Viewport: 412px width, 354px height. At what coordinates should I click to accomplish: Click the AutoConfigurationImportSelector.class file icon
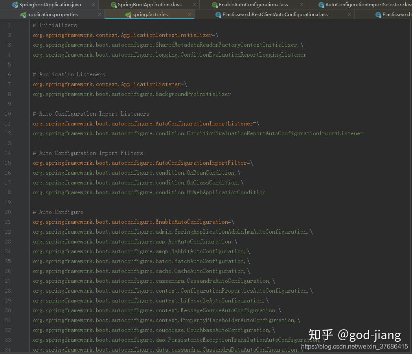click(321, 5)
